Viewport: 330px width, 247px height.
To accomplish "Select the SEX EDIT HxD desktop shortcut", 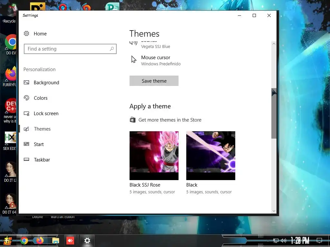I will coord(10,141).
